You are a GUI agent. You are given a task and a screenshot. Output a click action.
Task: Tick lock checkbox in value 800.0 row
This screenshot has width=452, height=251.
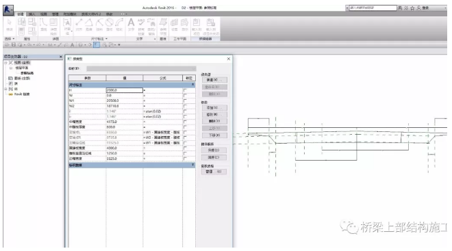tap(185, 127)
